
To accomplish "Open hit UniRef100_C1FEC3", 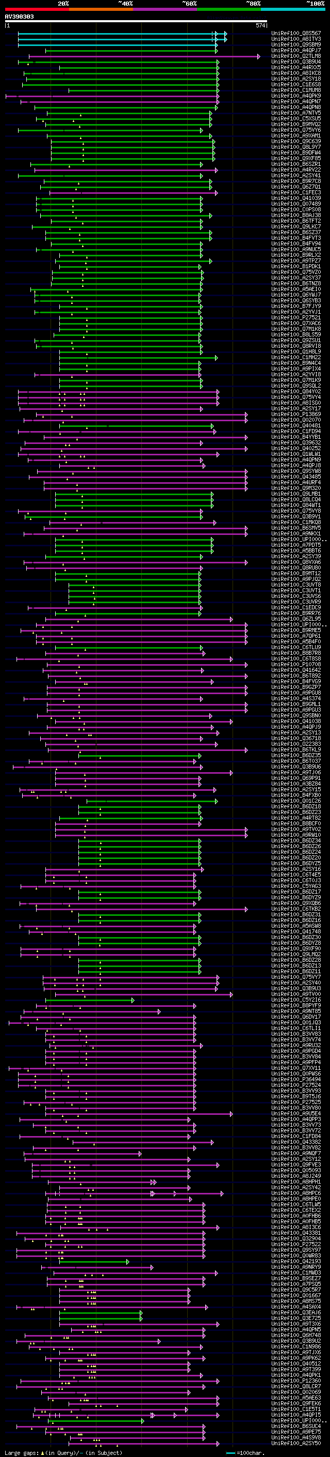I will click(296, 193).
